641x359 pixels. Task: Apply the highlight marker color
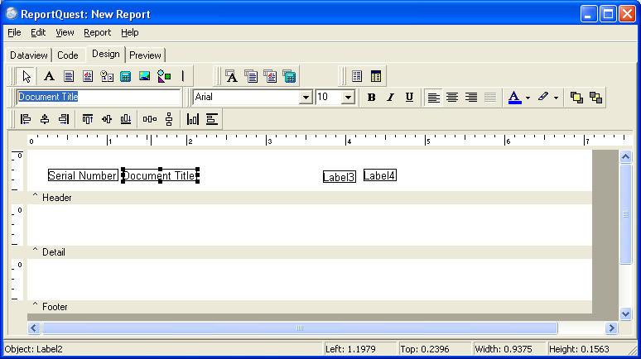[543, 98]
